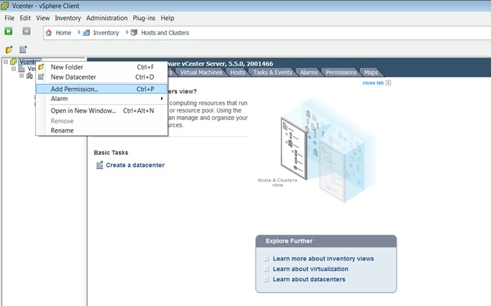This screenshot has height=306, width=491.
Task: Click the Explore Further panel header
Action: pyautogui.click(x=326, y=241)
